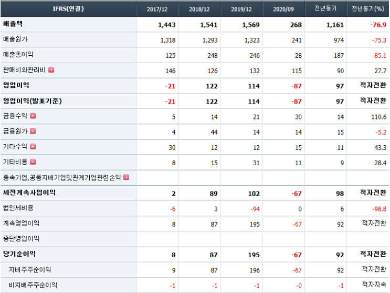Click the 기타비용 row label
The image size is (390, 293).
(15, 162)
